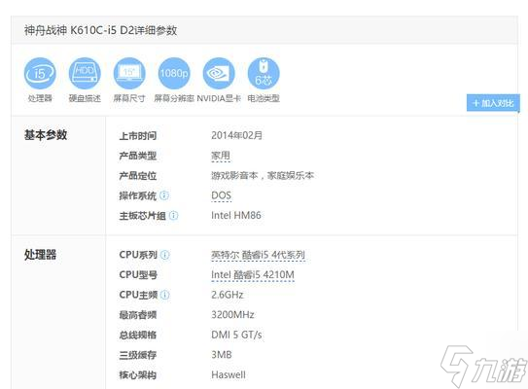The height and width of the screenshot is (389, 528).
Task: Select the Intel HM86 chipset value
Action: coord(236,216)
